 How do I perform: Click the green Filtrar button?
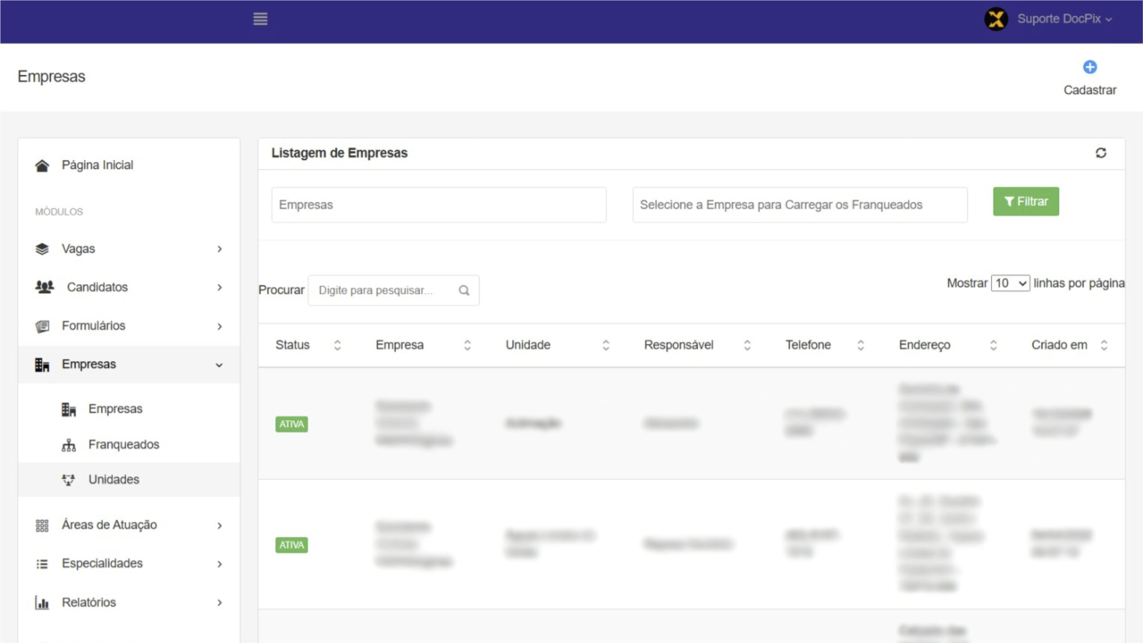(1026, 202)
